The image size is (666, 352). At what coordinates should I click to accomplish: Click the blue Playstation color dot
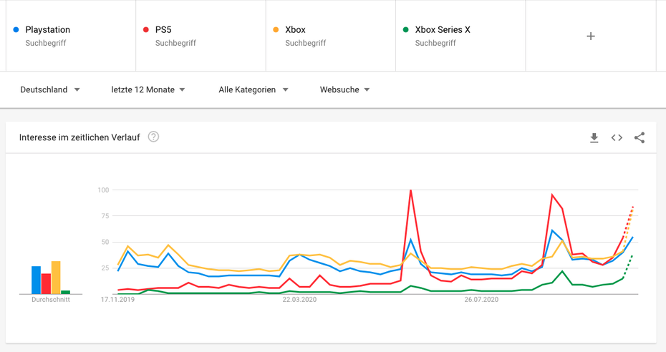point(16,29)
